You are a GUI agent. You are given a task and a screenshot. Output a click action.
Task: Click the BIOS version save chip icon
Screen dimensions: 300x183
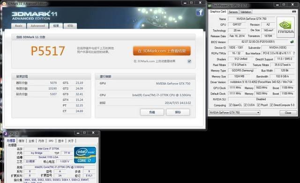coord(292,42)
